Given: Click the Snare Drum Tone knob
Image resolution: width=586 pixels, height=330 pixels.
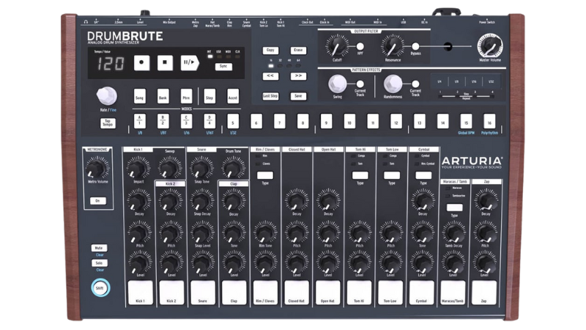Looking at the screenshot, I should (233, 168).
